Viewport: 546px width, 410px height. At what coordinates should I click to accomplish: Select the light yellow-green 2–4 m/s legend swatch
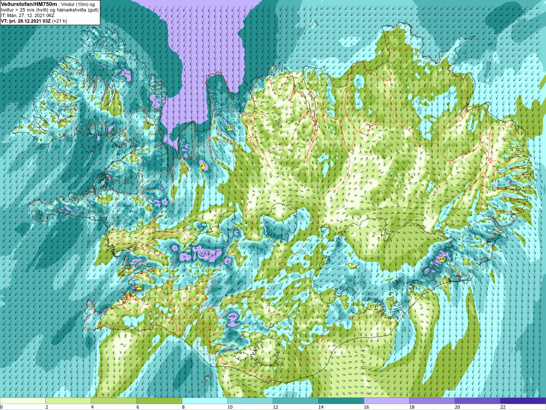click(68, 401)
